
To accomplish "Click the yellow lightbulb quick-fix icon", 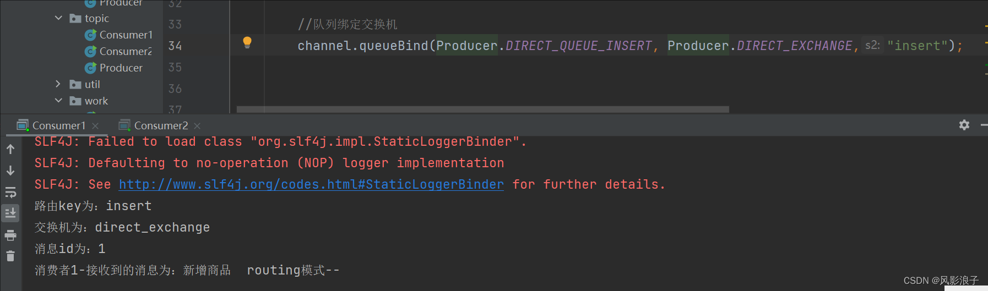I will [x=247, y=42].
